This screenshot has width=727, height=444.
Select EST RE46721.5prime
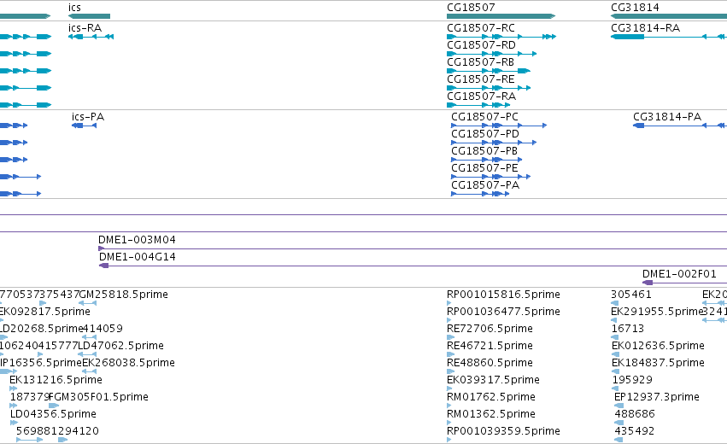pos(490,346)
